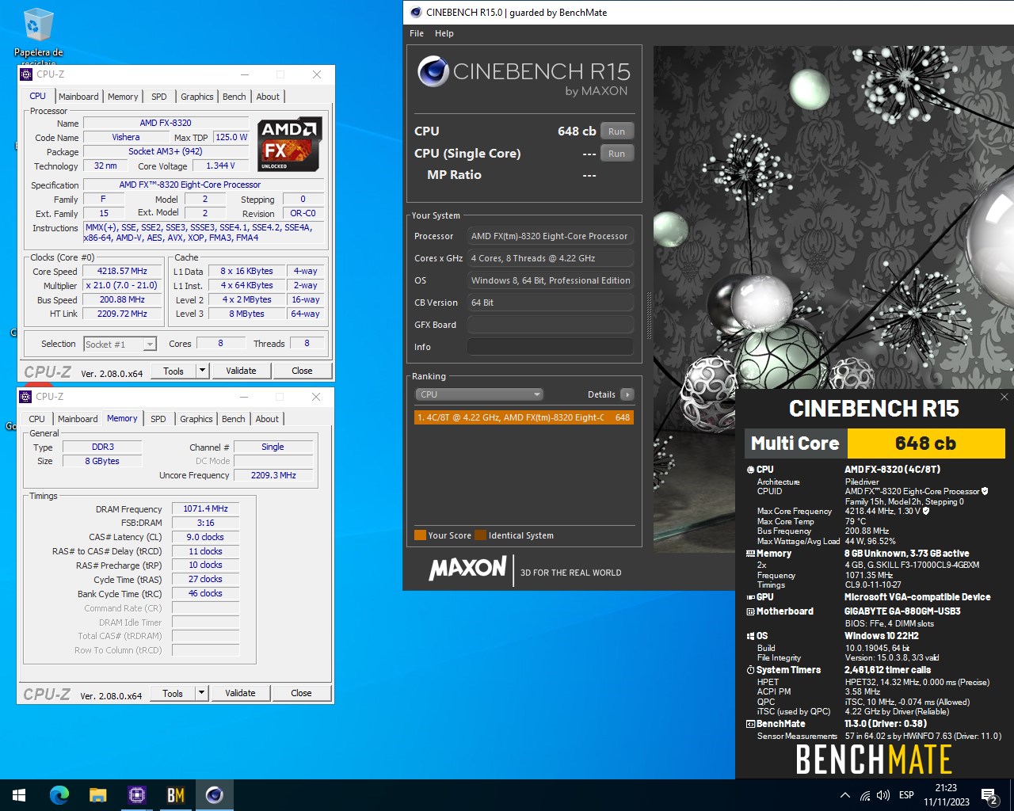Click BENCHMATE logo in overlay
Screen dimensions: 1014x811
click(x=874, y=760)
